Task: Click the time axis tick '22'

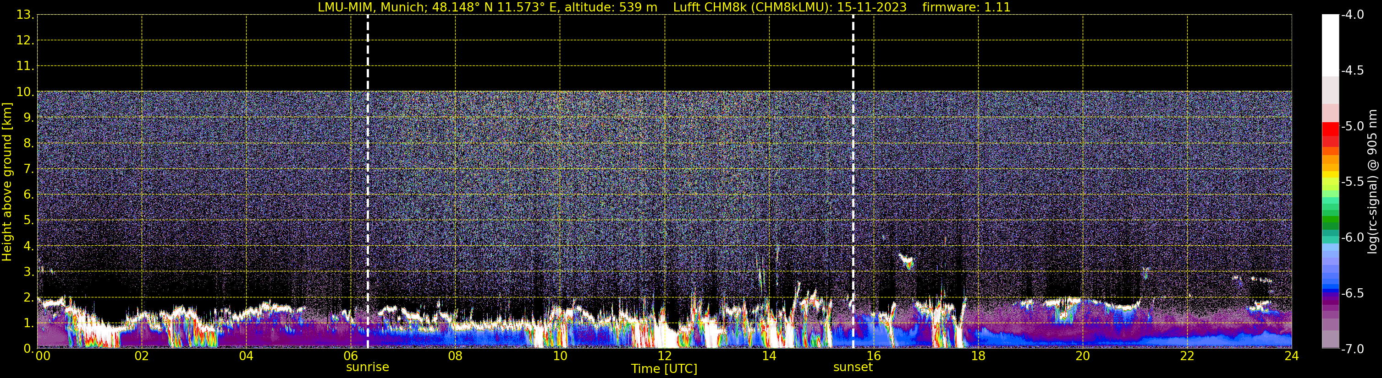Action: (1187, 356)
